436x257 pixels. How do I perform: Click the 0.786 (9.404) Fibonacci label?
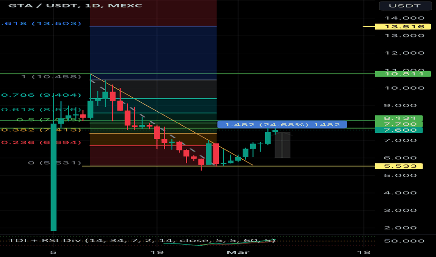click(x=41, y=95)
